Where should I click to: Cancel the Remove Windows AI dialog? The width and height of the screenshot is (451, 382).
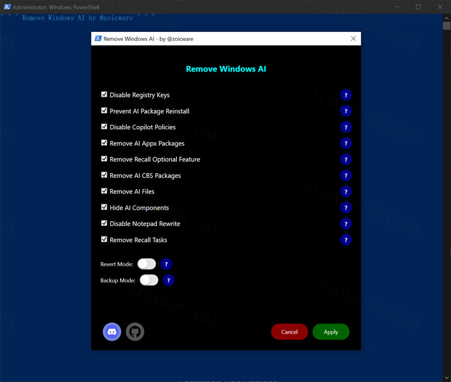pos(289,332)
